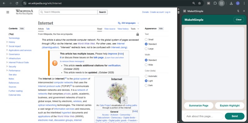Expand the History section in Contents
Viewport: 248px width, 123px height.
[x=7, y=42]
